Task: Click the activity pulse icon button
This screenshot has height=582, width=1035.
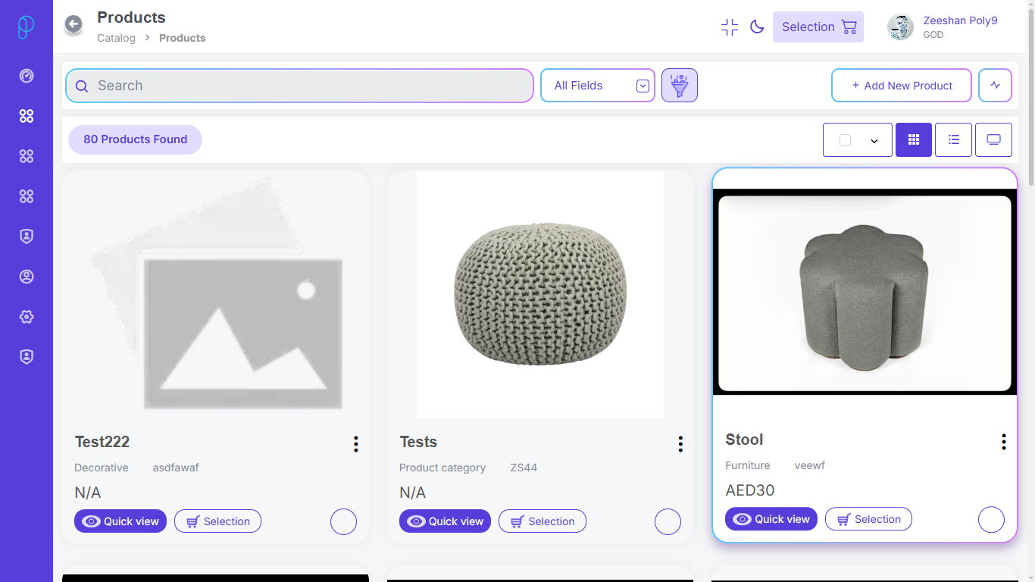Action: click(x=995, y=86)
